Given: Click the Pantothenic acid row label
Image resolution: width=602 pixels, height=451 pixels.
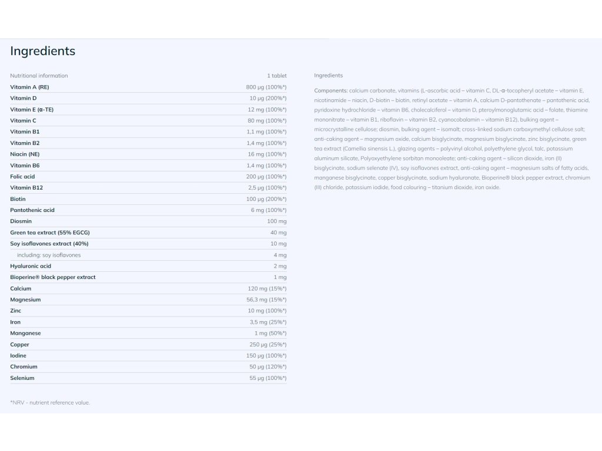Looking at the screenshot, I should (x=32, y=210).
